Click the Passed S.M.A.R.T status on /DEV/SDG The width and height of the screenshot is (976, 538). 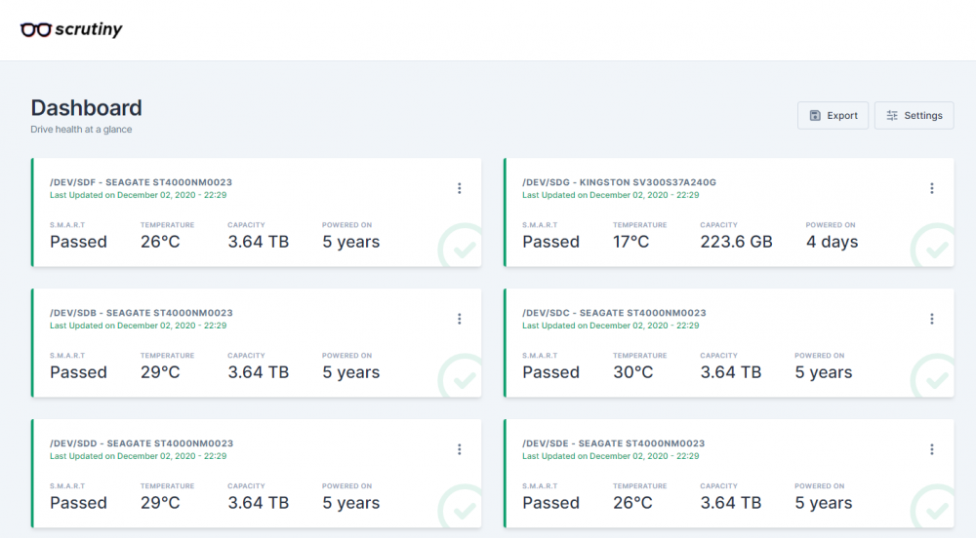coord(550,242)
